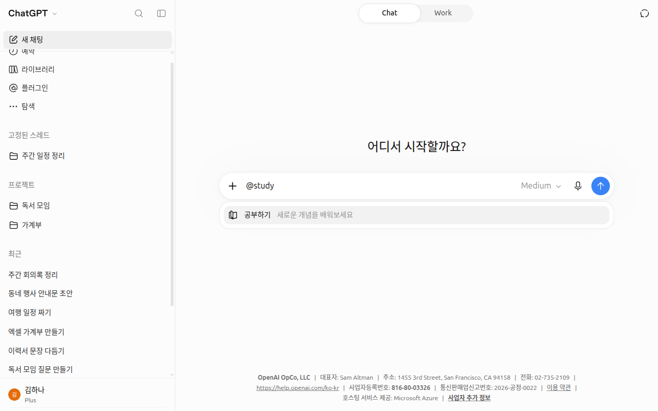
Task: Click the pencil icon next to 새 채팅
Action: (13, 40)
